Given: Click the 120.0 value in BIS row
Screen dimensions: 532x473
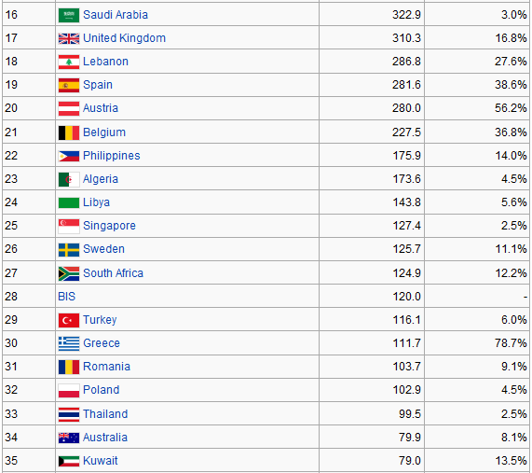Looking at the screenshot, I should 406,297.
